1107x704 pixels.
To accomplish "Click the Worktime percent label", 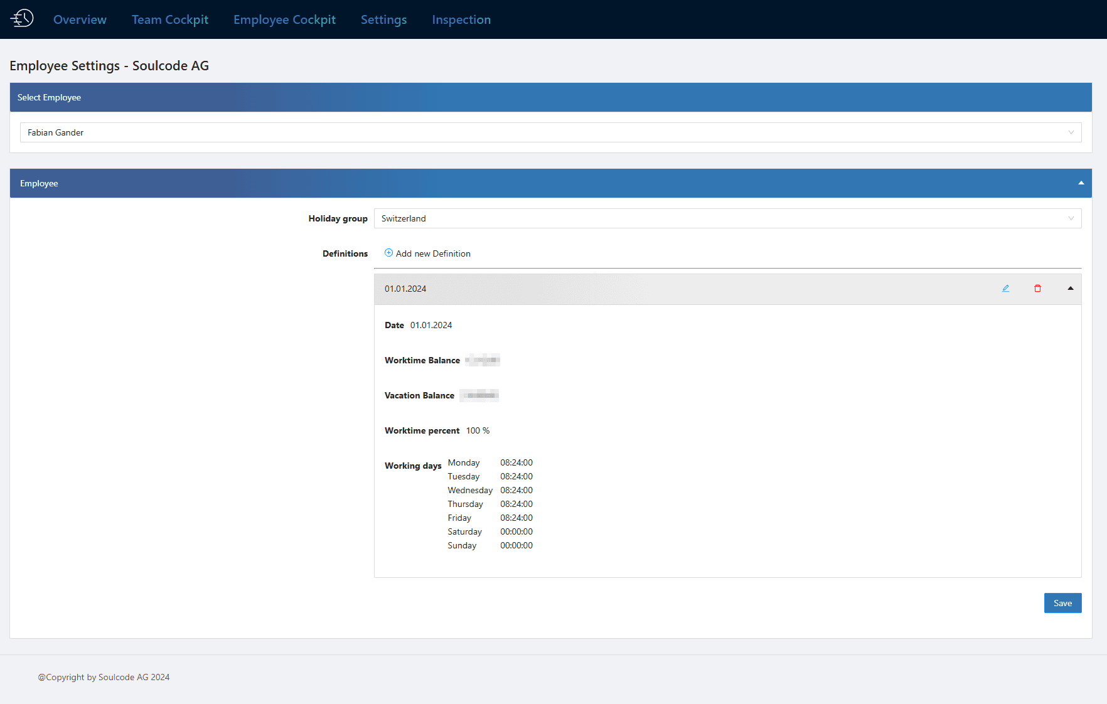I will point(422,430).
